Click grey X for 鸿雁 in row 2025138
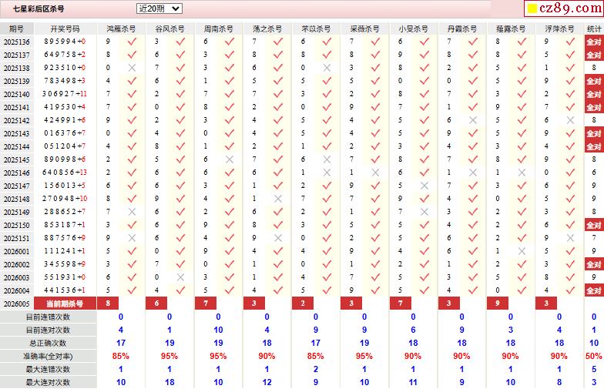The image size is (604, 389). click(x=133, y=68)
